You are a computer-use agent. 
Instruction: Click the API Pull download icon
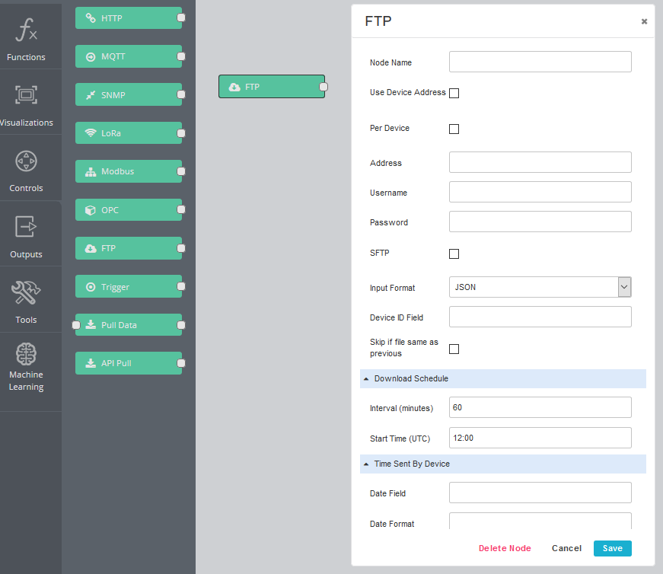pyautogui.click(x=91, y=363)
